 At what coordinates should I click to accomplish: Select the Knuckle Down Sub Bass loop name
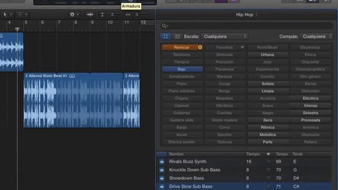point(195,170)
